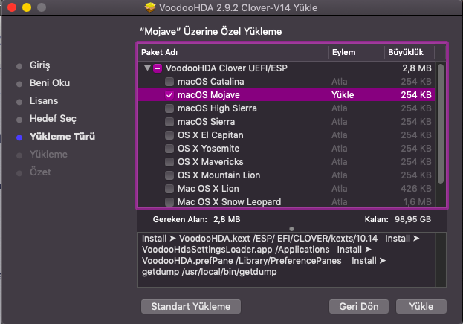Click the Paket Adı column header

point(232,53)
